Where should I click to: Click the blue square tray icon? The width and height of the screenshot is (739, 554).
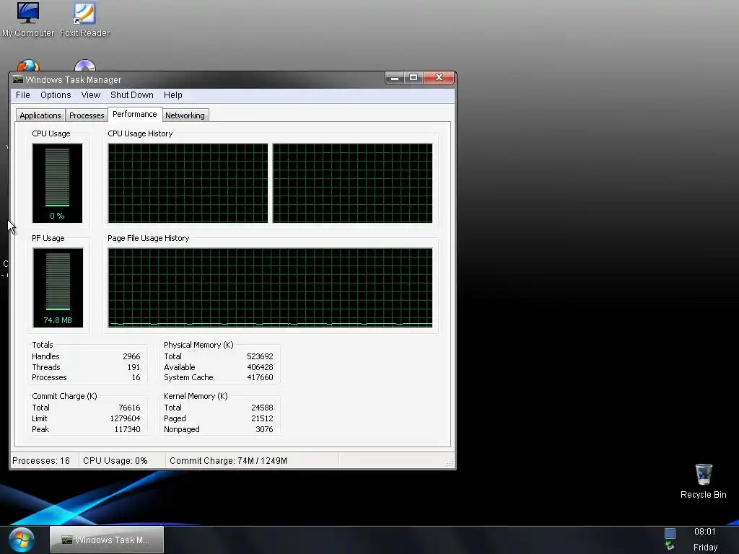point(670,533)
